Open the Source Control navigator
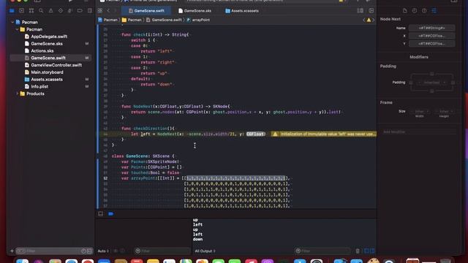Screen dimensions: 468x263 tap(21, 11)
